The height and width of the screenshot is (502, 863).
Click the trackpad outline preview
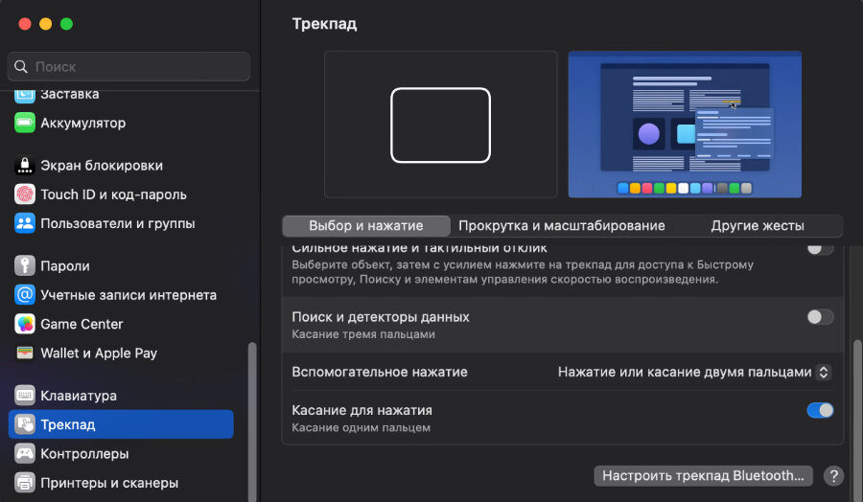tap(440, 125)
